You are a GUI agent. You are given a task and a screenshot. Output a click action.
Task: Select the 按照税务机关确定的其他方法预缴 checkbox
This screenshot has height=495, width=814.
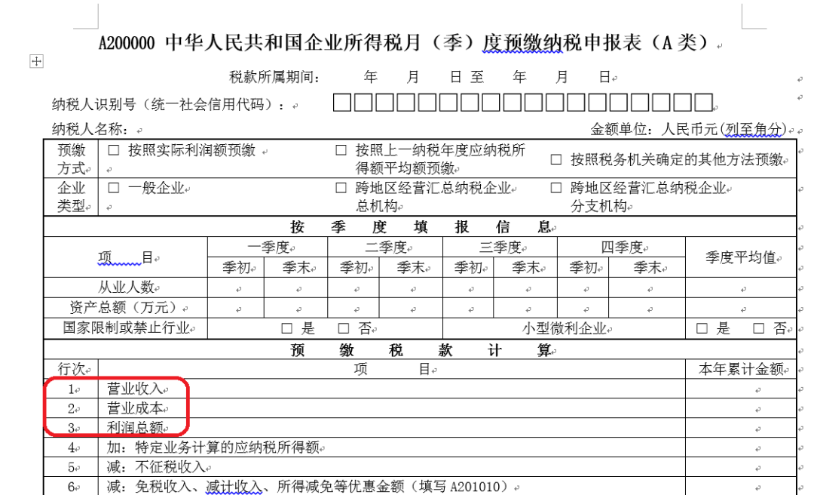[556, 159]
